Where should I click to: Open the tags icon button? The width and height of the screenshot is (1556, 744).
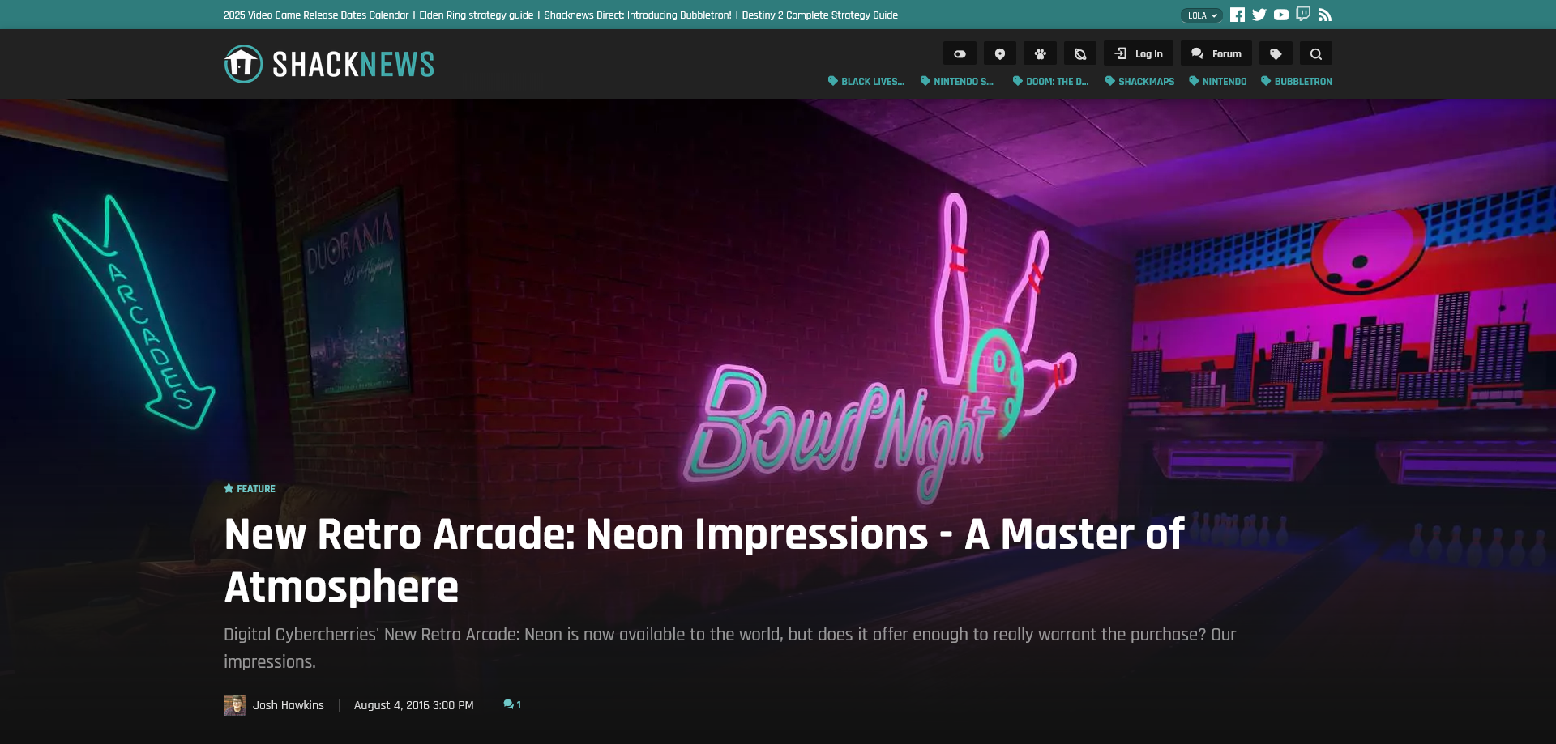1276,53
